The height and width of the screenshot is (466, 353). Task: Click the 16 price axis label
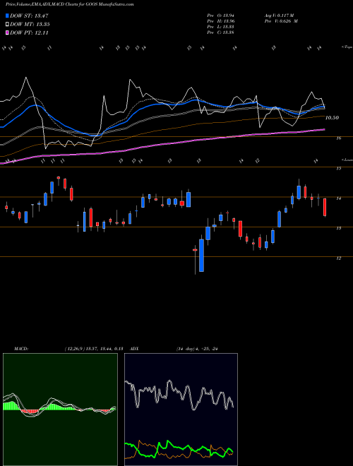click(339, 138)
